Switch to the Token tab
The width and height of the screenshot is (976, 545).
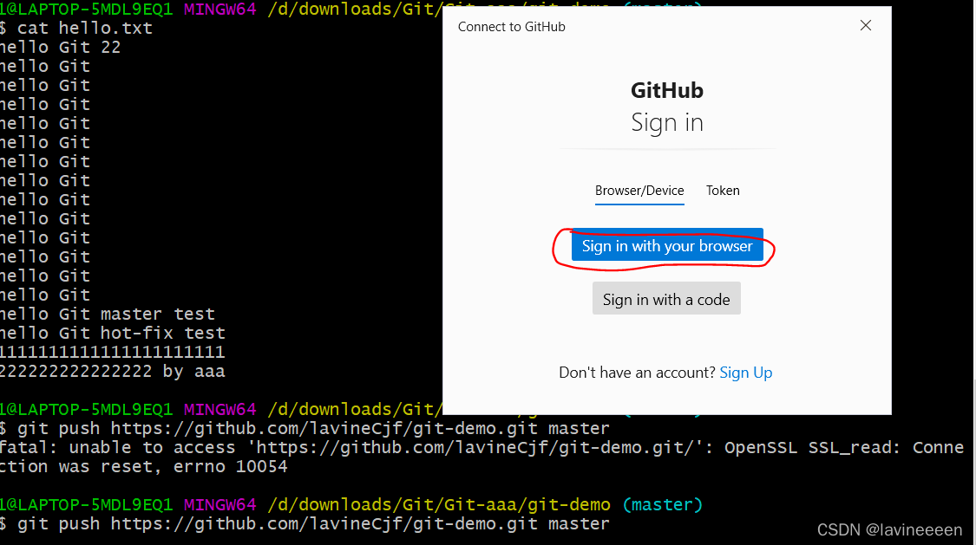723,190
